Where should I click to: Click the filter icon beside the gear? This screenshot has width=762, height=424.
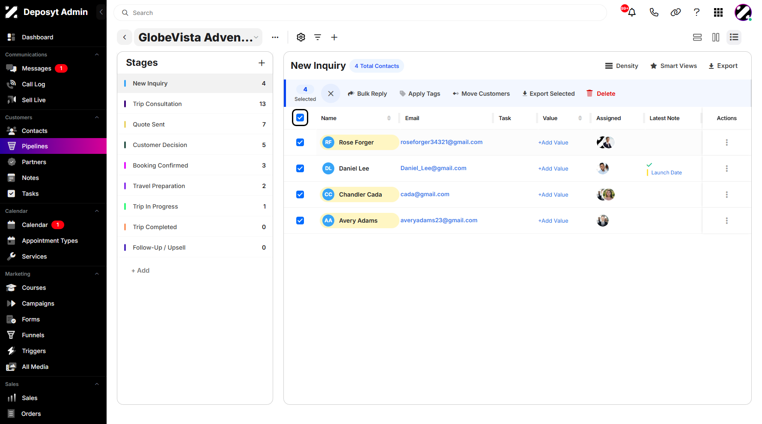318,37
